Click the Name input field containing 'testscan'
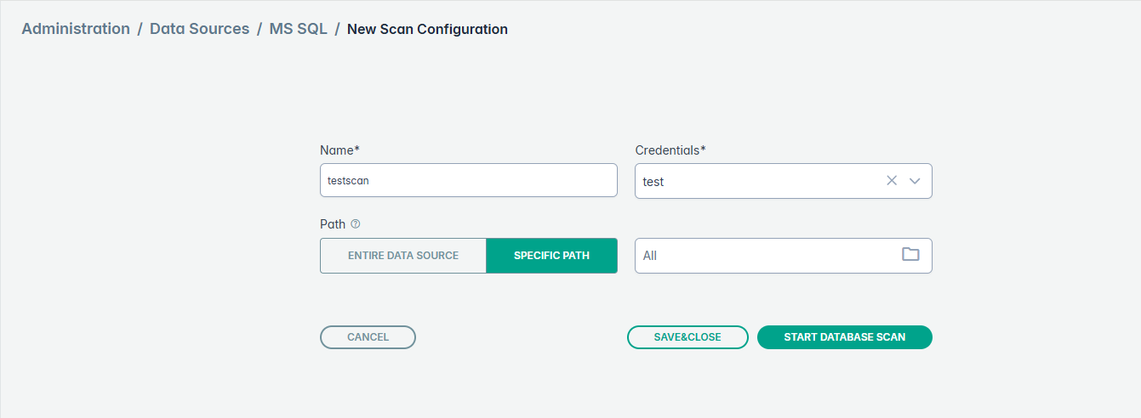The image size is (1141, 418). tap(468, 180)
